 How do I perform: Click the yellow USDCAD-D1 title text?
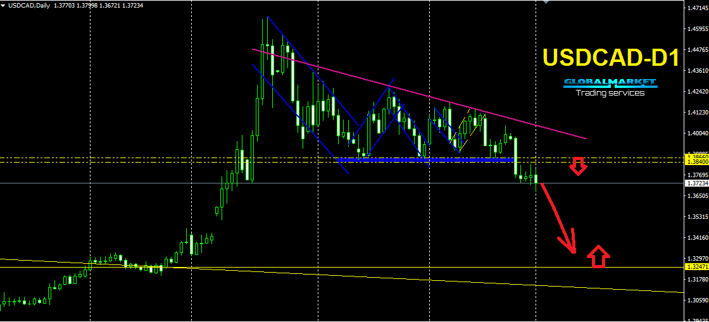click(610, 58)
